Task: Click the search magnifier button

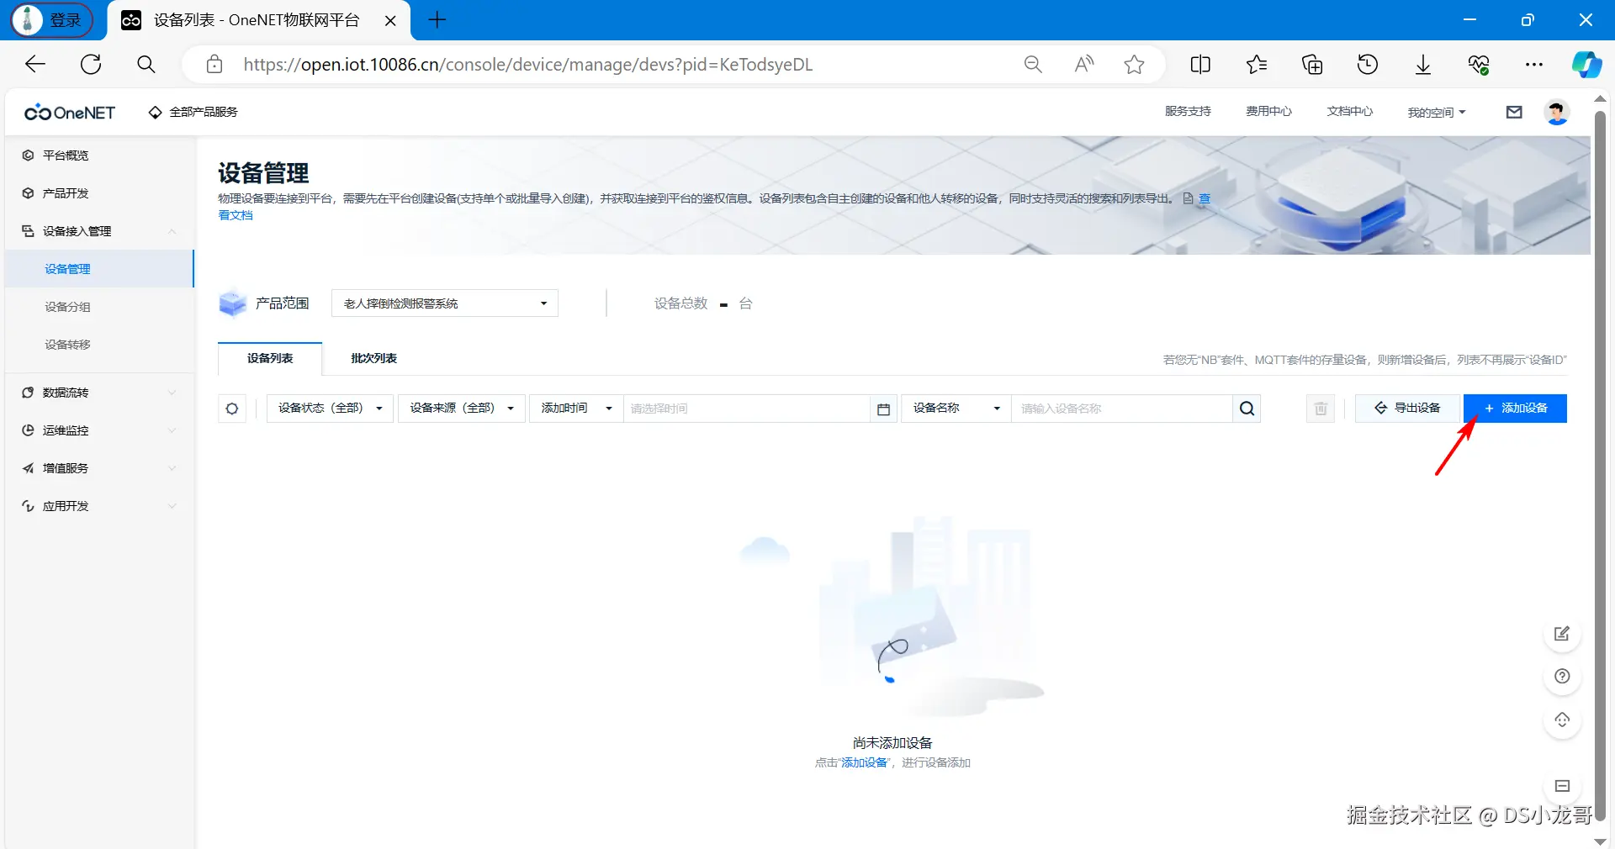Action: pos(1247,409)
